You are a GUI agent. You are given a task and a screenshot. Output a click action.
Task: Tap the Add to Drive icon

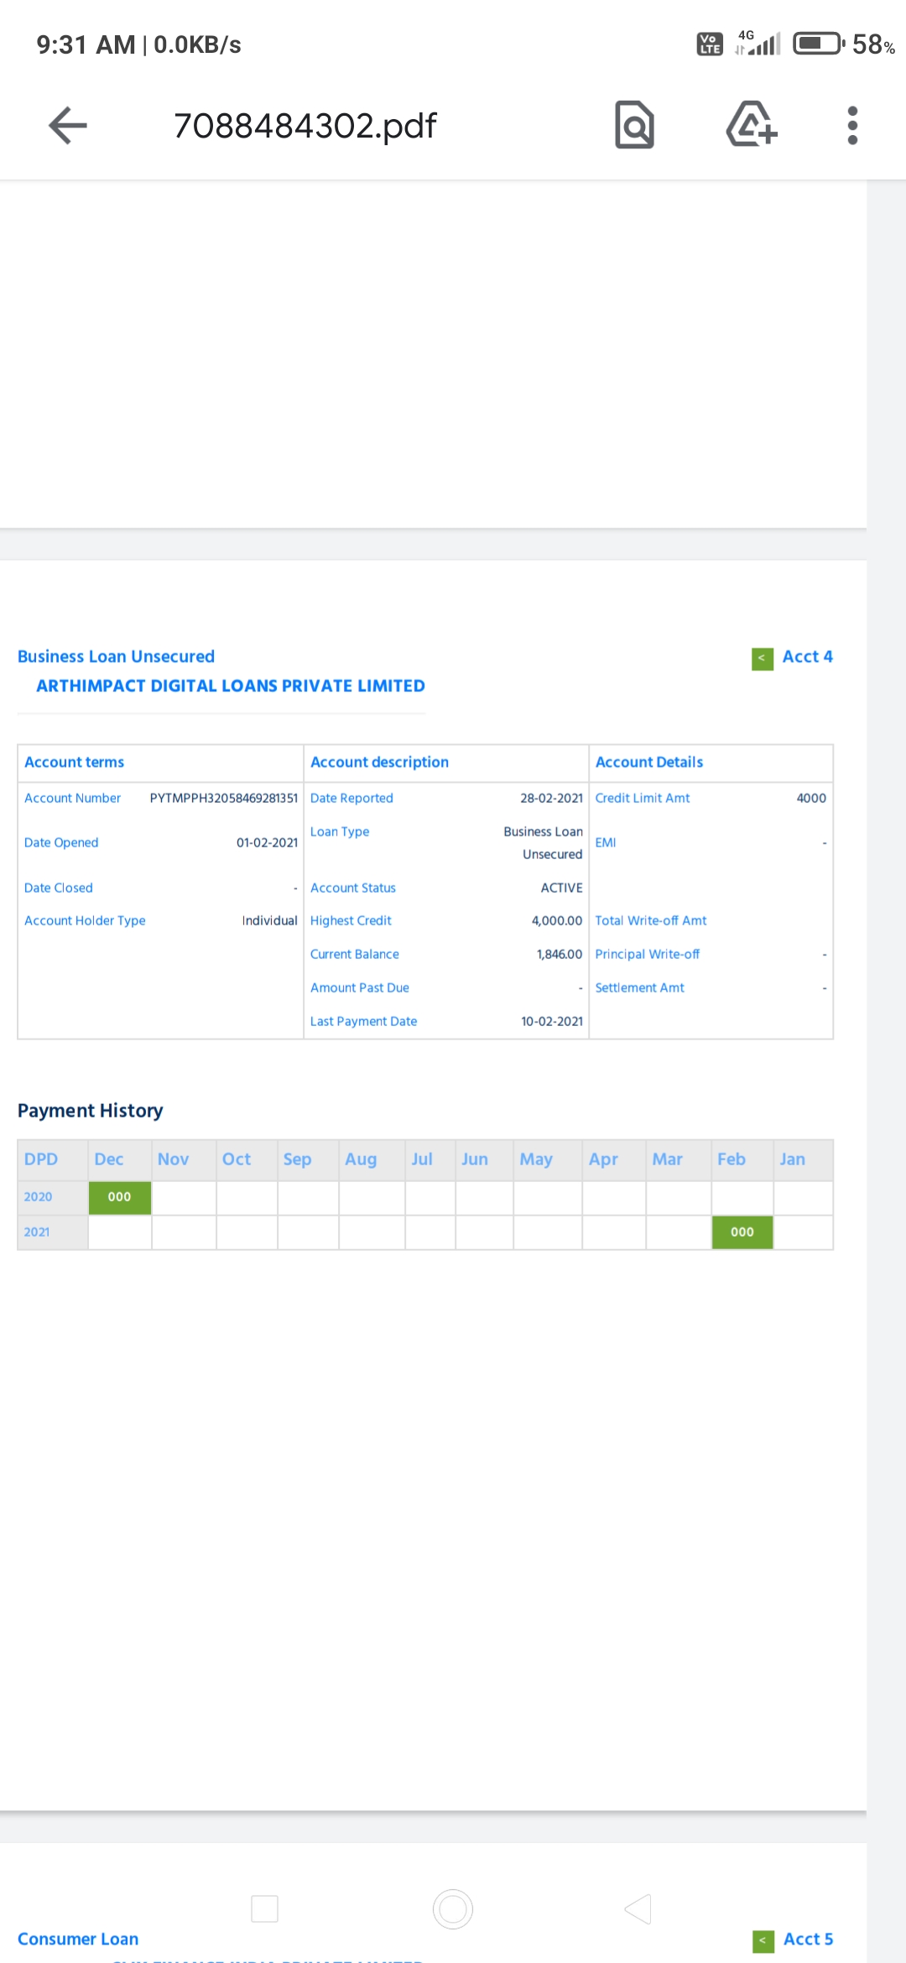click(751, 125)
